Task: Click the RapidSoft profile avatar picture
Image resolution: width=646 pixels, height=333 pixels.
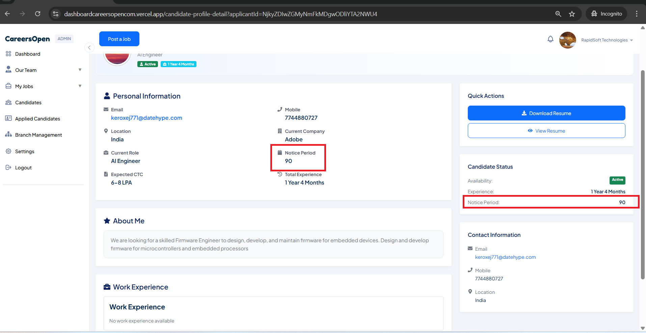Action: click(x=567, y=40)
